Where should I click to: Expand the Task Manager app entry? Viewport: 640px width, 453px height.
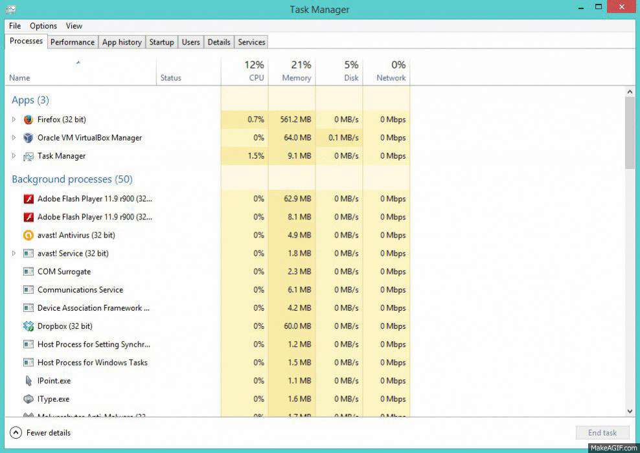[x=14, y=156]
